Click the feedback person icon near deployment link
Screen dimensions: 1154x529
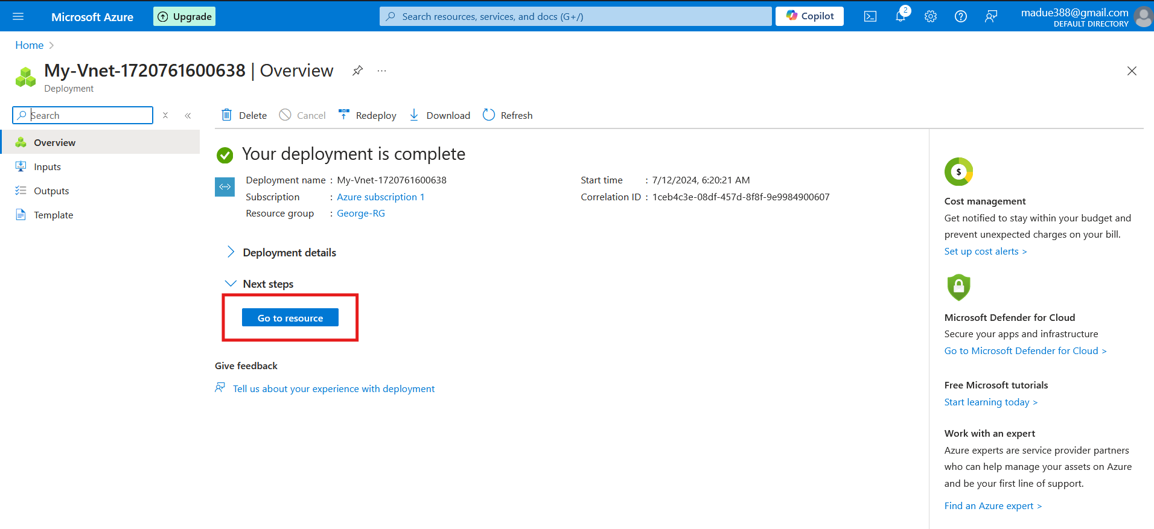(220, 388)
